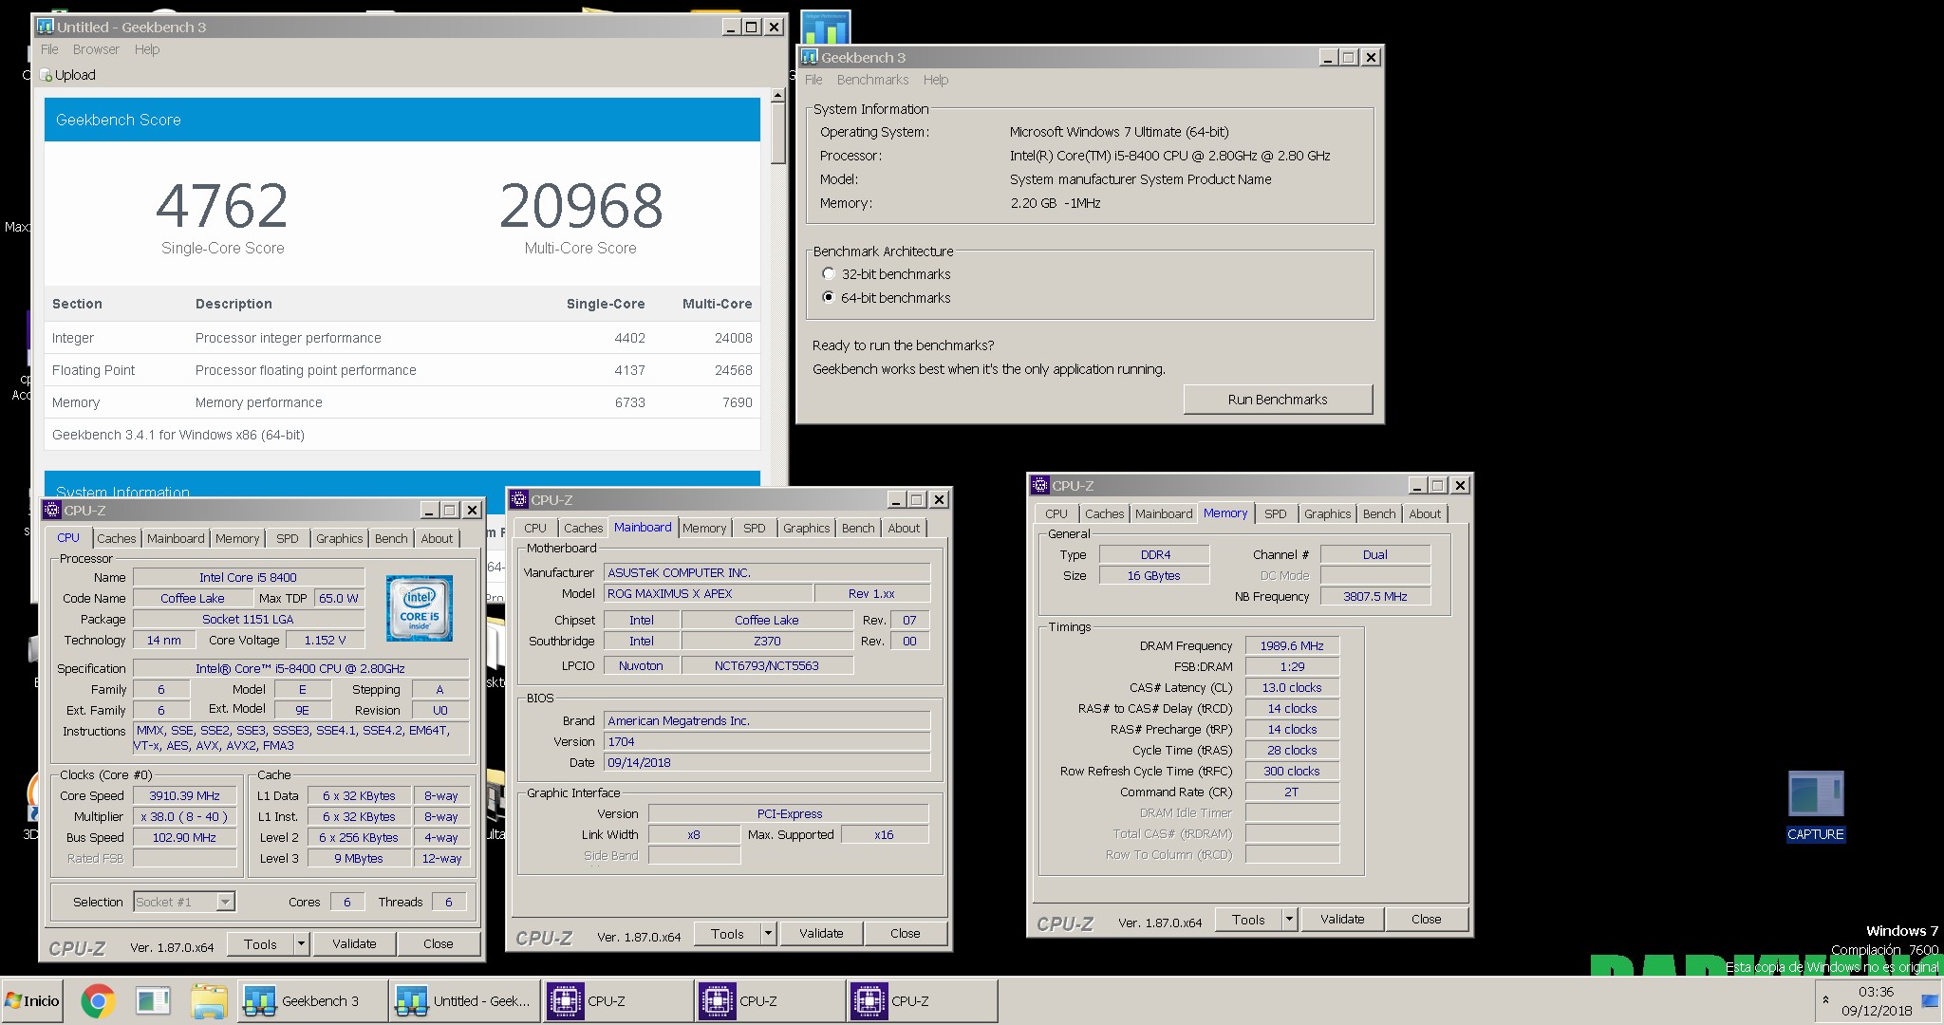The height and width of the screenshot is (1025, 1944).
Task: Click BIOS version field 1704
Action: (x=767, y=741)
